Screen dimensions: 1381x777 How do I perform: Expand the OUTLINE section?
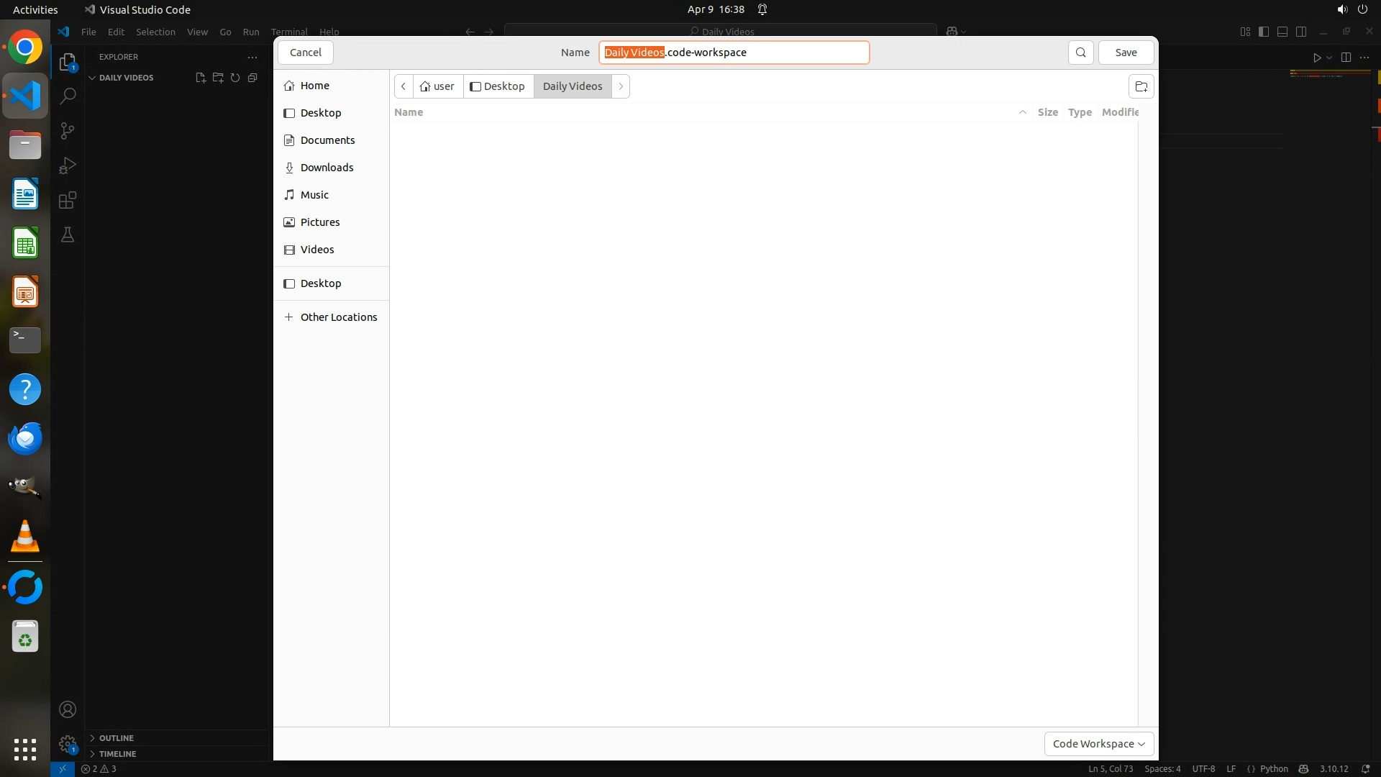tap(116, 738)
